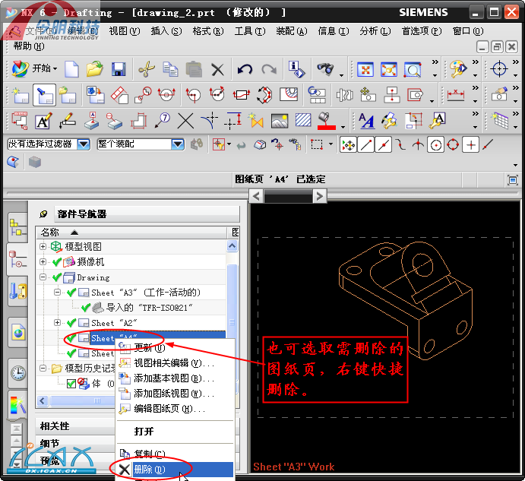The height and width of the screenshot is (481, 525).
Task: Click the binoculars find icon
Action: (325, 70)
